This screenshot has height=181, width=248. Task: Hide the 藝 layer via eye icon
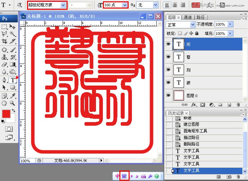169,57
